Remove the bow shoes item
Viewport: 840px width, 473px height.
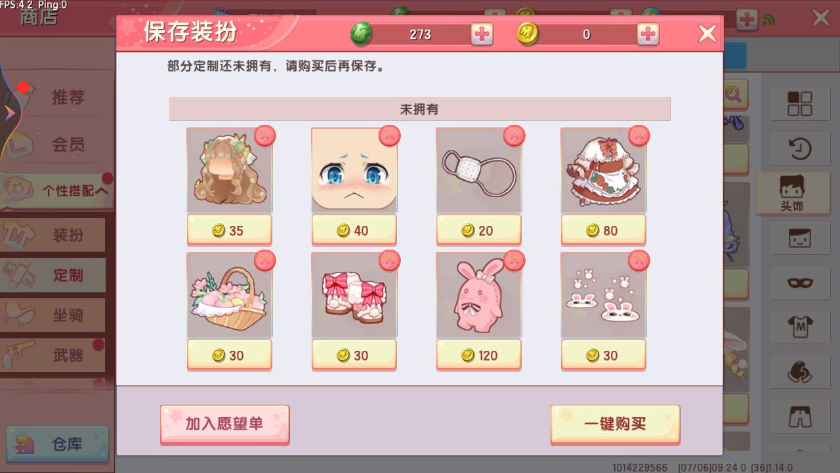pyautogui.click(x=390, y=261)
